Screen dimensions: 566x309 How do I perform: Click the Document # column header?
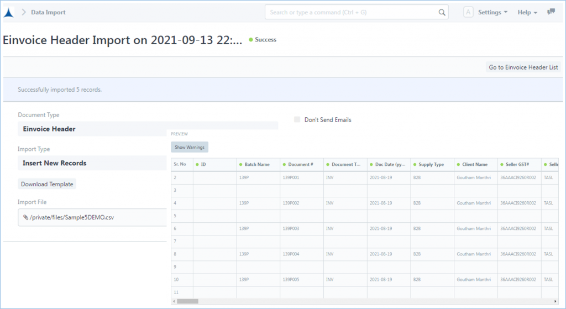click(302, 164)
